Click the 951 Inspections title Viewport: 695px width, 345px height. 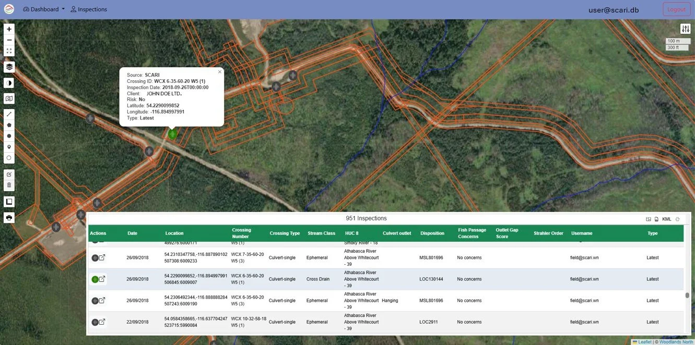tap(366, 218)
